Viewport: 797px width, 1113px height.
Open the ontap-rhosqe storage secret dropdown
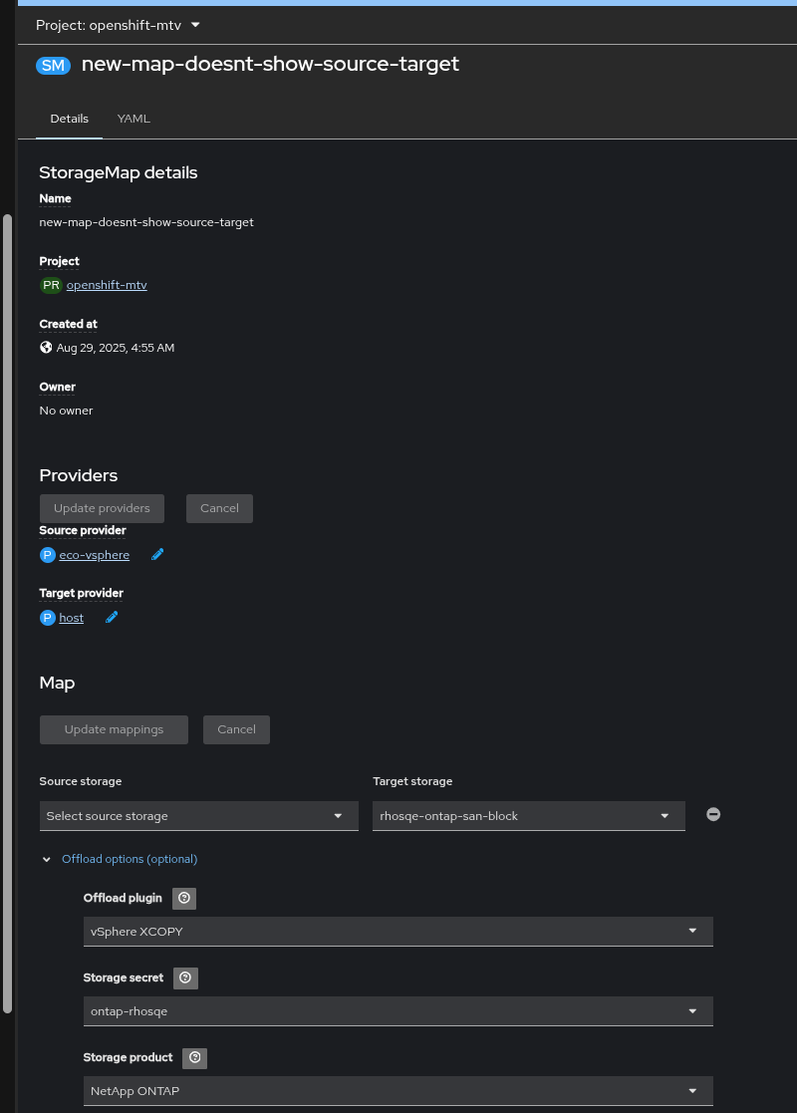coord(398,1011)
